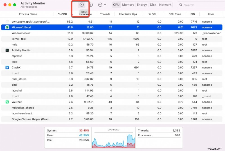Click the ClashX process icon
This screenshot has height=151, width=225.
7,68
